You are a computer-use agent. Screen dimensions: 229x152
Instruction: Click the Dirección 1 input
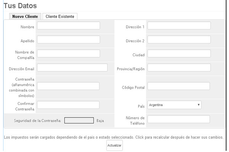[179, 25]
